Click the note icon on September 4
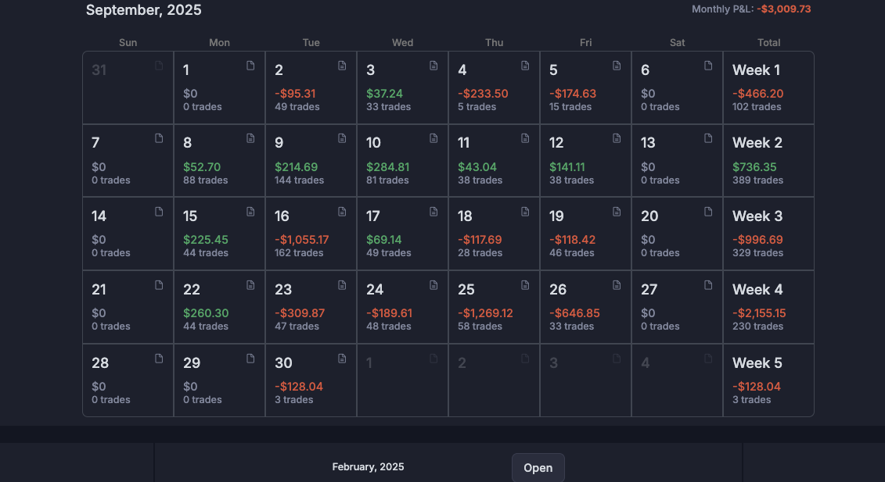Screen dimensions: 885x482 coord(525,66)
